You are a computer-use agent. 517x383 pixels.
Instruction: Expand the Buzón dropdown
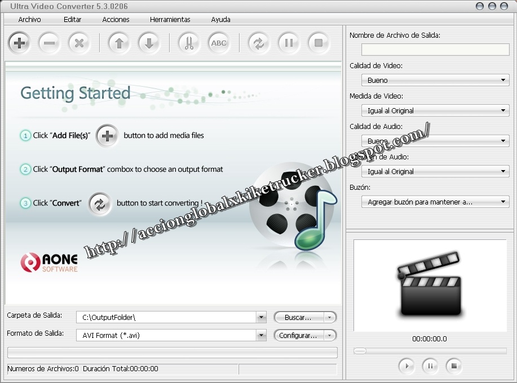503,202
